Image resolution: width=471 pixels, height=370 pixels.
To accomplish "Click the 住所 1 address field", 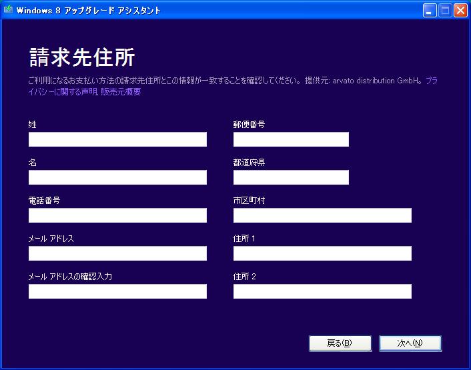I will 322,253.
